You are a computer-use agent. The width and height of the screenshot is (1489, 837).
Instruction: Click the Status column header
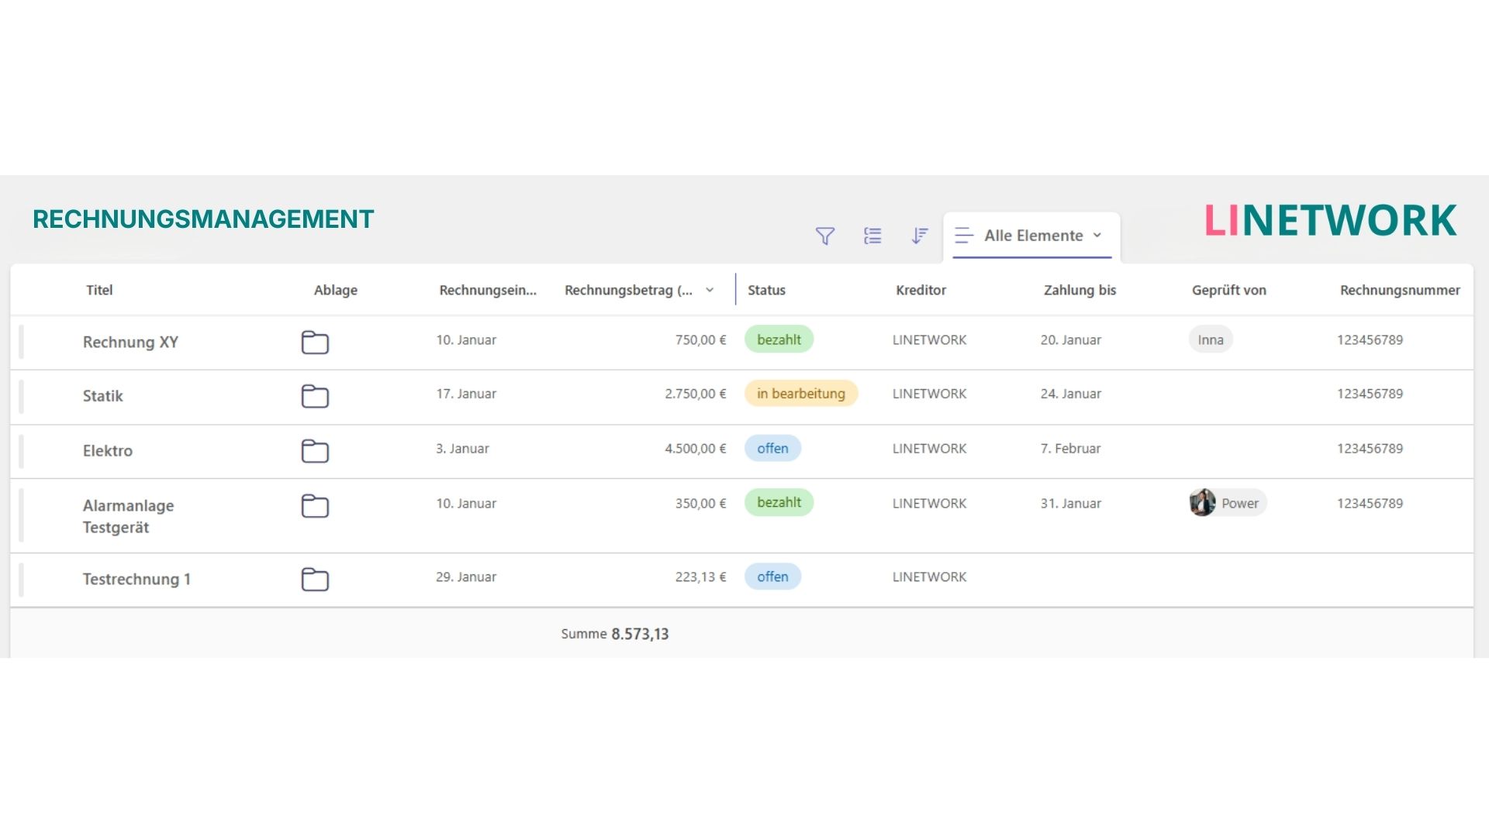(766, 291)
